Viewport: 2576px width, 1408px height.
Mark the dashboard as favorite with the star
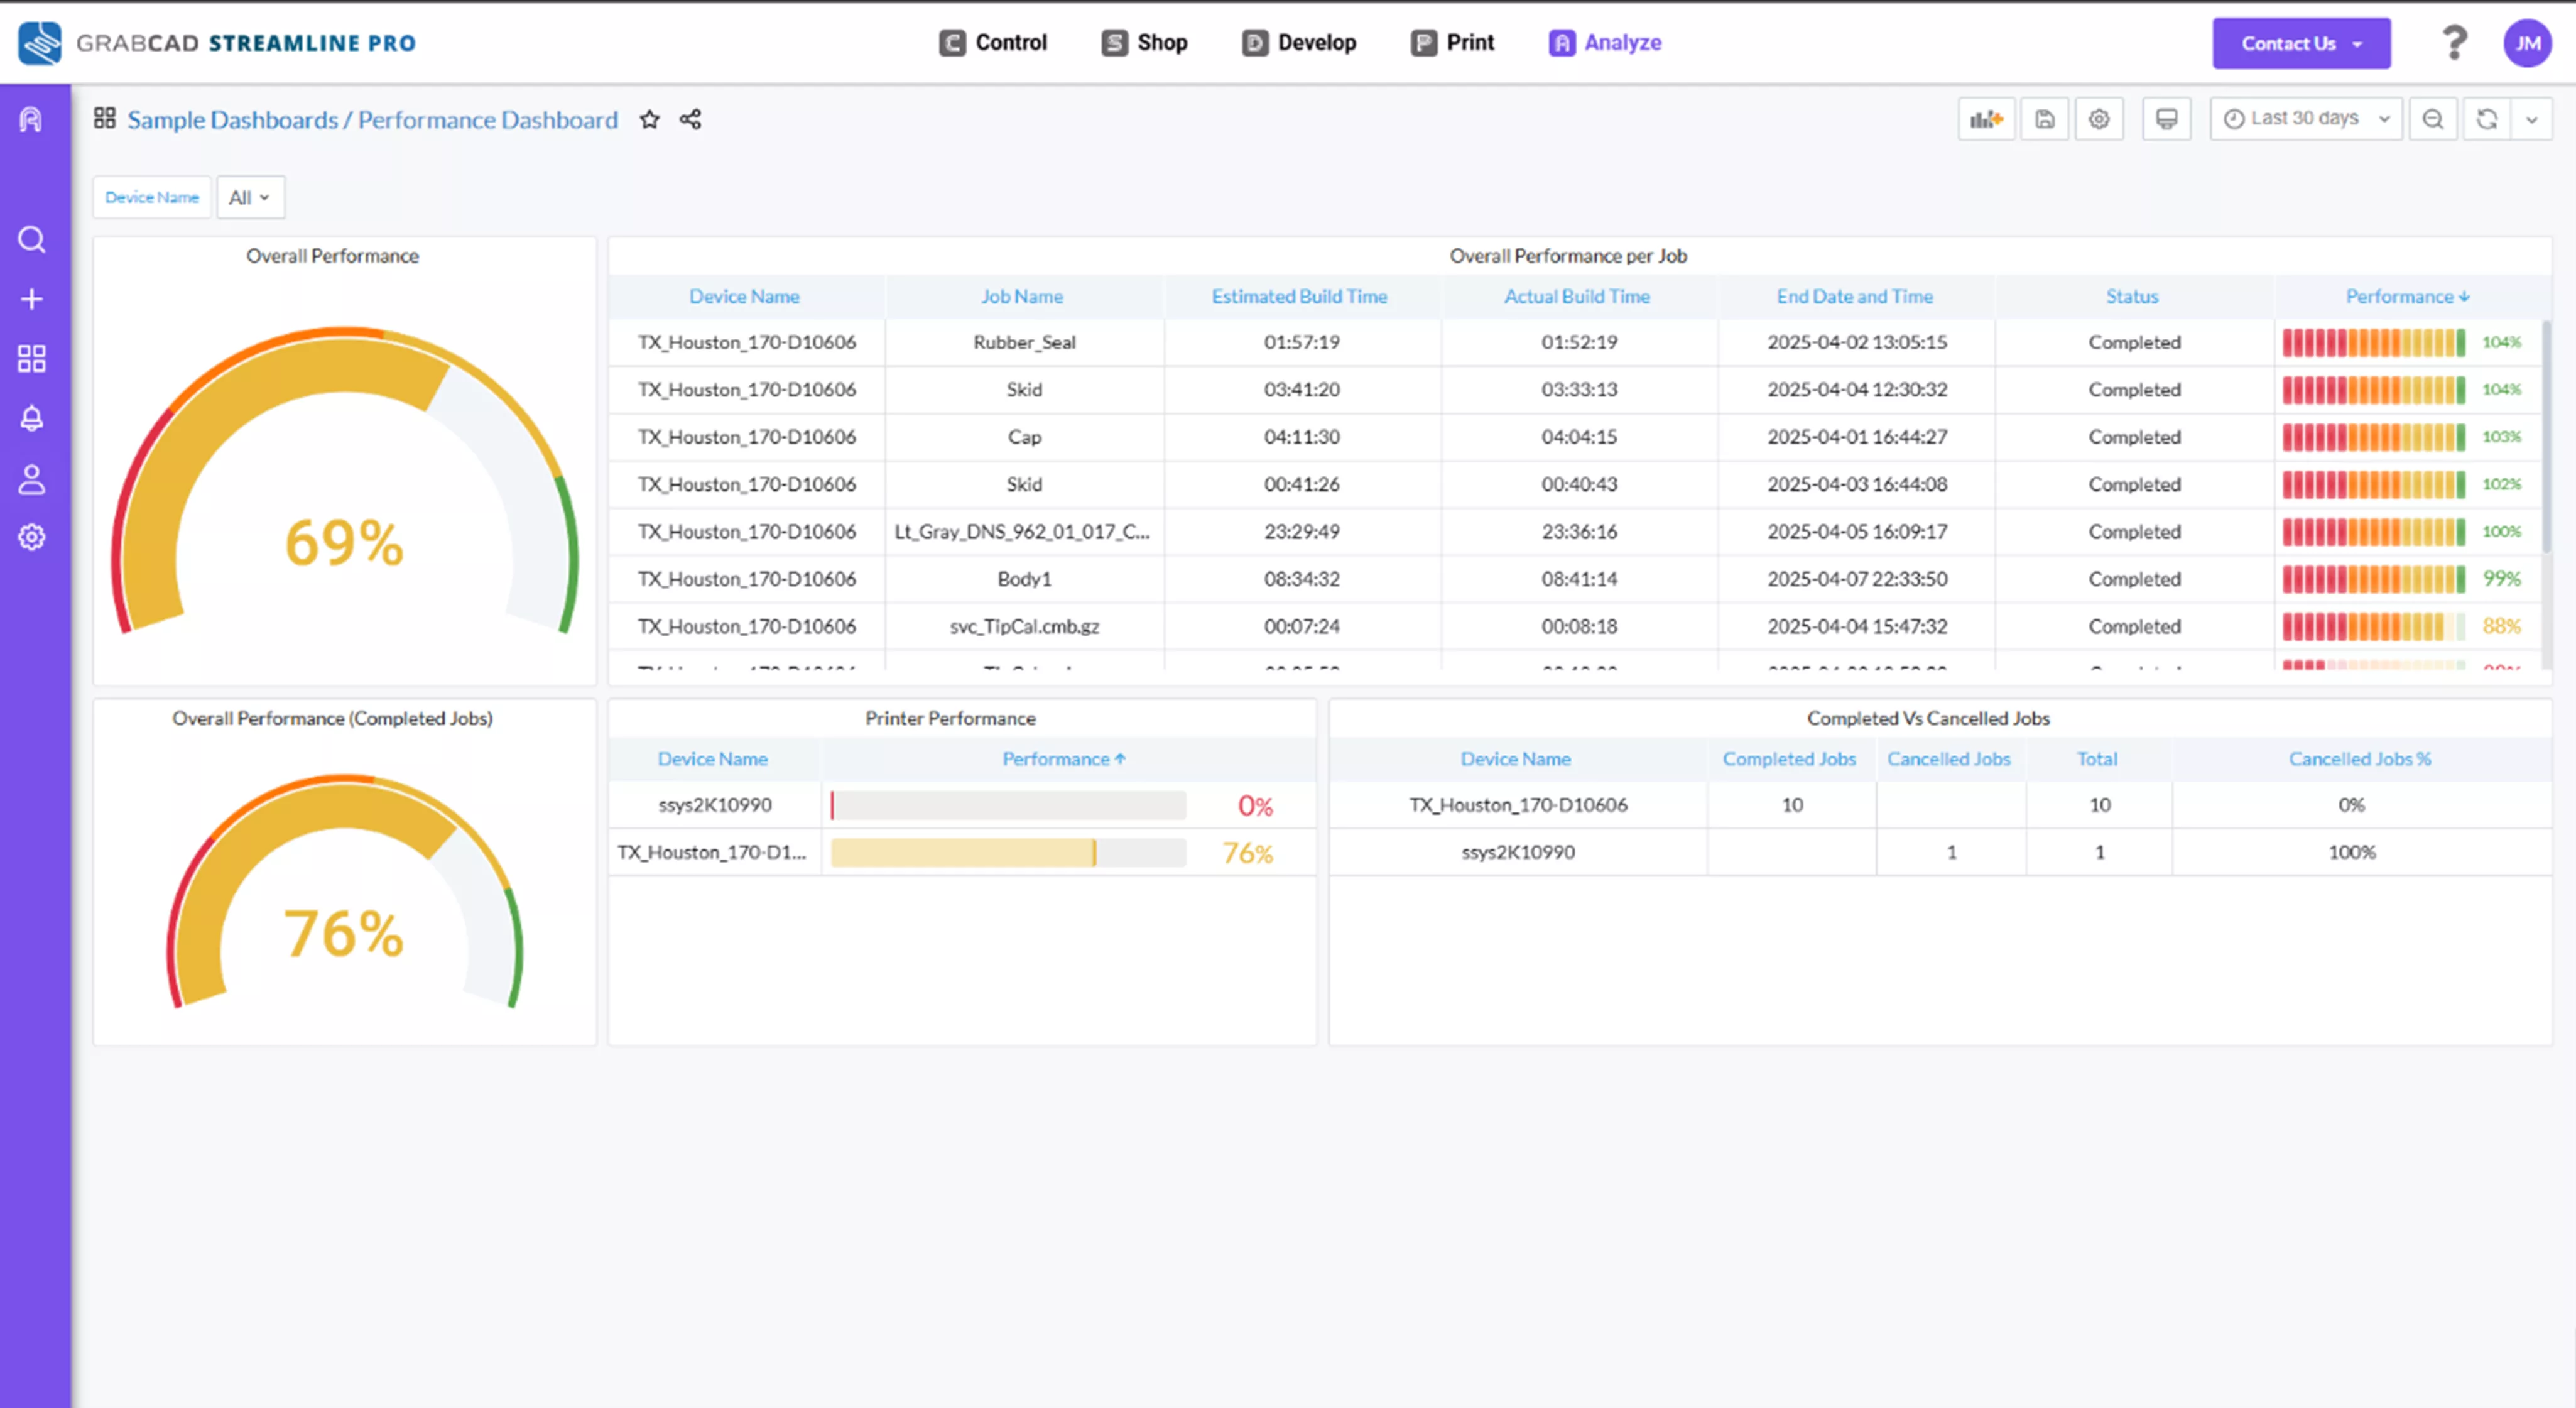649,120
